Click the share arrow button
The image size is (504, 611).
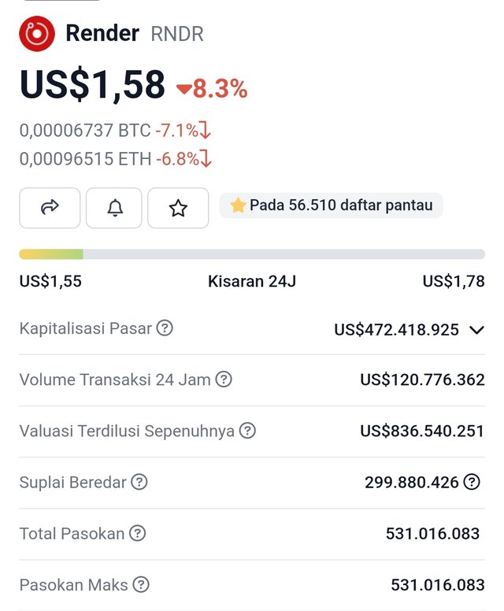coord(50,208)
